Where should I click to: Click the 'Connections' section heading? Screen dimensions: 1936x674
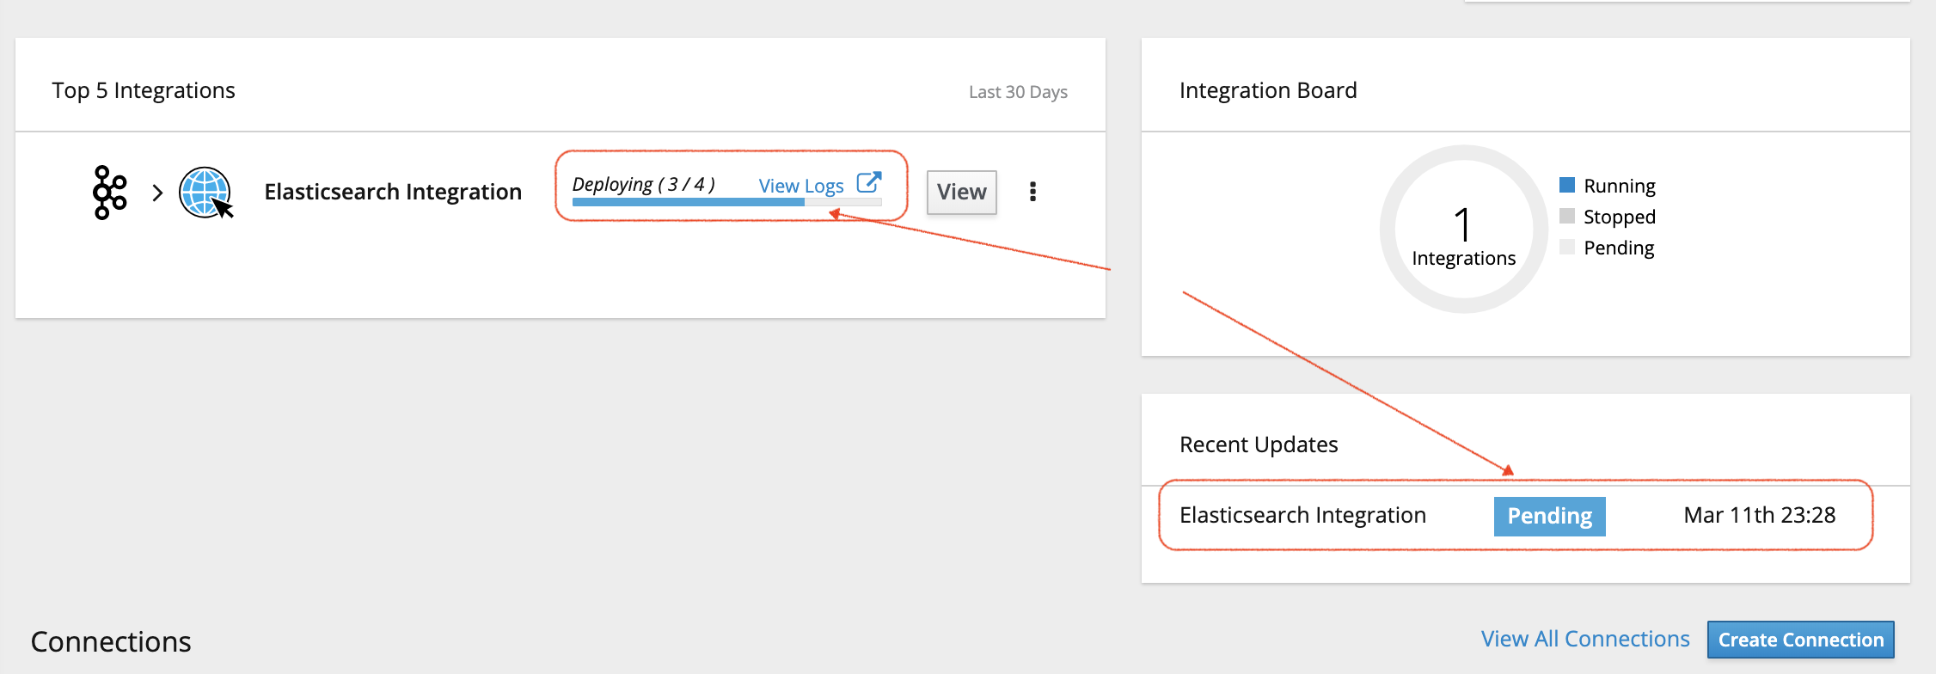[111, 641]
